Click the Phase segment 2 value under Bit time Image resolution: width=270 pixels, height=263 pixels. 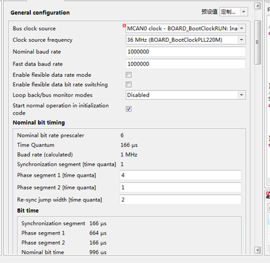pyautogui.click(x=98, y=243)
